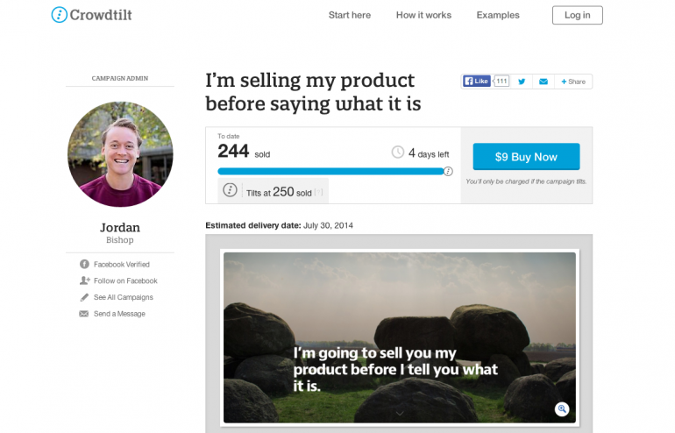Click the magnifier zoom icon on image
This screenshot has height=433, width=675.
click(562, 409)
